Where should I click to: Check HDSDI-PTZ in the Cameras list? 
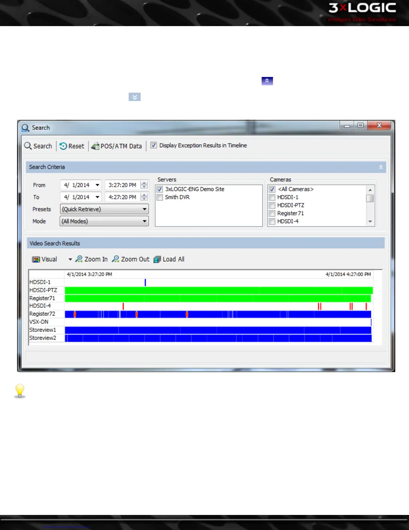tap(272, 205)
